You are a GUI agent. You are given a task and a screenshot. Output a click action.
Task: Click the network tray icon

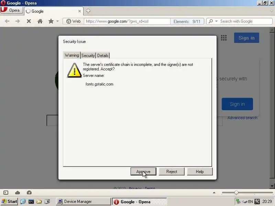238,202
